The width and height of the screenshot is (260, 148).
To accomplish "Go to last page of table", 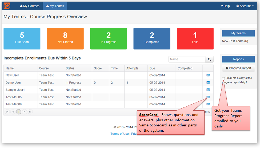I will pyautogui.click(x=30, y=112).
